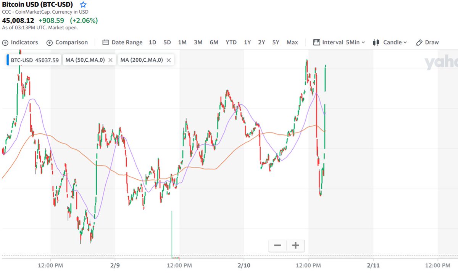Screen dimensions: 458x273
Task: Select the 2Y time range
Action: click(x=261, y=42)
